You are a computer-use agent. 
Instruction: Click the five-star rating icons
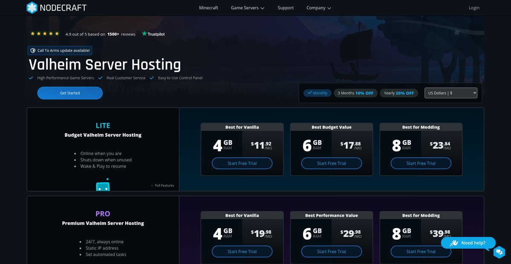point(45,34)
